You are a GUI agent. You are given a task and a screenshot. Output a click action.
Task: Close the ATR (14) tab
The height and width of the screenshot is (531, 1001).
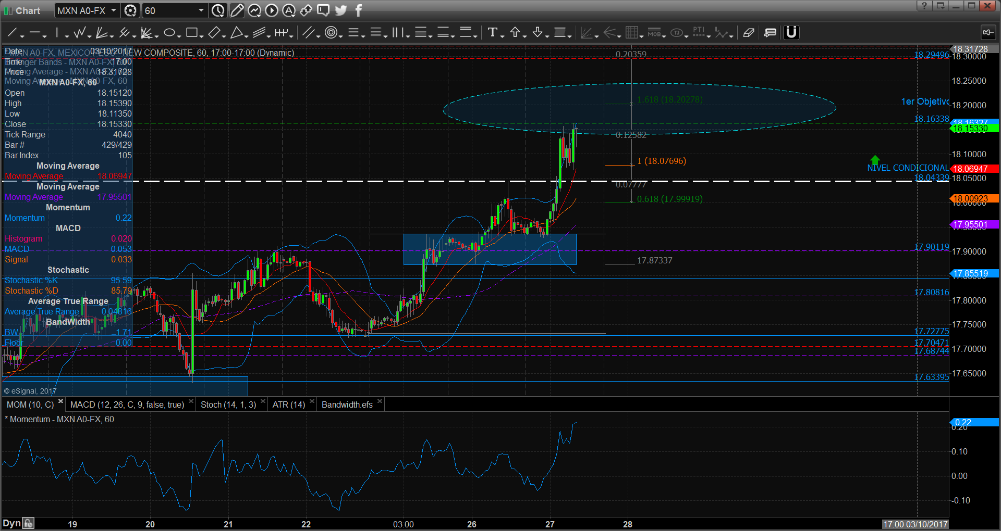(312, 401)
